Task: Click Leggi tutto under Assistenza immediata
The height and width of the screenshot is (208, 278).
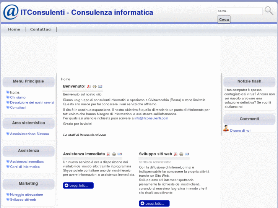Action: click(x=78, y=185)
